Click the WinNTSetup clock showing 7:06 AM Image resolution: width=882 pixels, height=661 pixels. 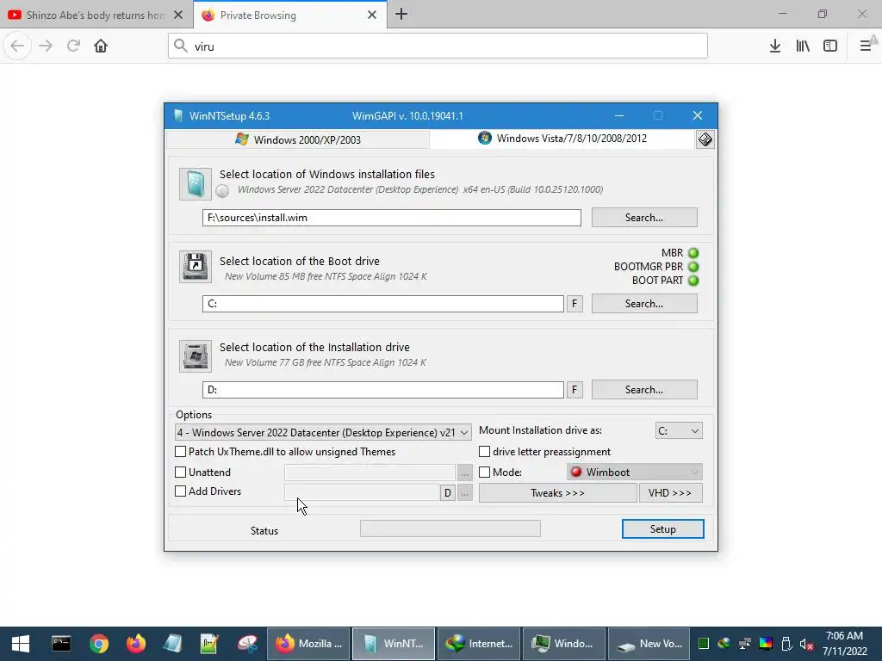pyautogui.click(x=844, y=636)
